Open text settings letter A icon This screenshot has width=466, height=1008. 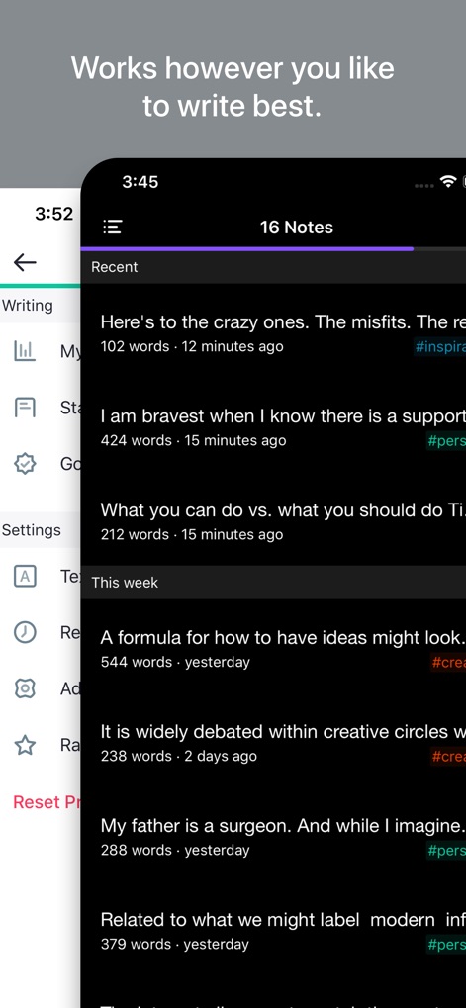point(25,576)
